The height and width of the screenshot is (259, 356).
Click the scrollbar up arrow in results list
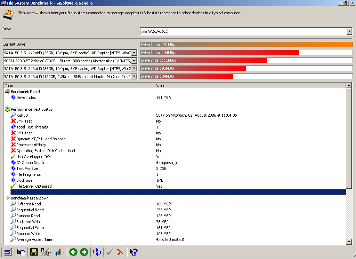[x=349, y=86]
